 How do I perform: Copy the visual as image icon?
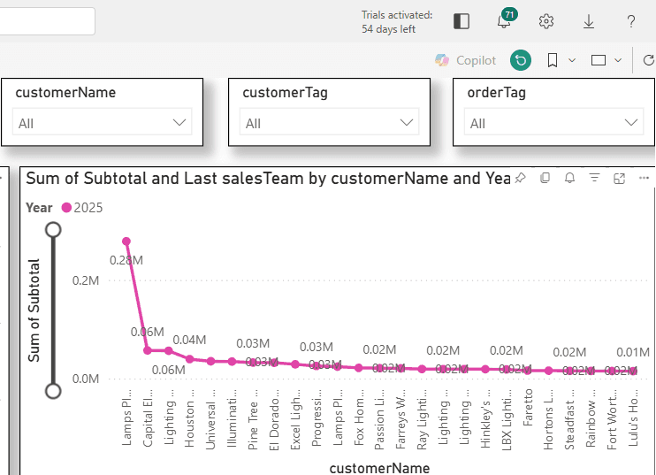pos(545,178)
